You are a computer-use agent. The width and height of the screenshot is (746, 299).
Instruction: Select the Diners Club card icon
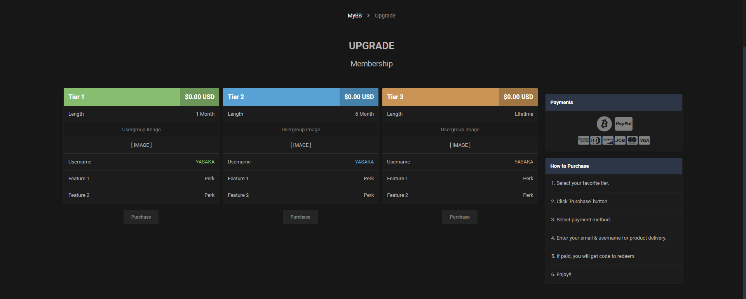tap(595, 141)
